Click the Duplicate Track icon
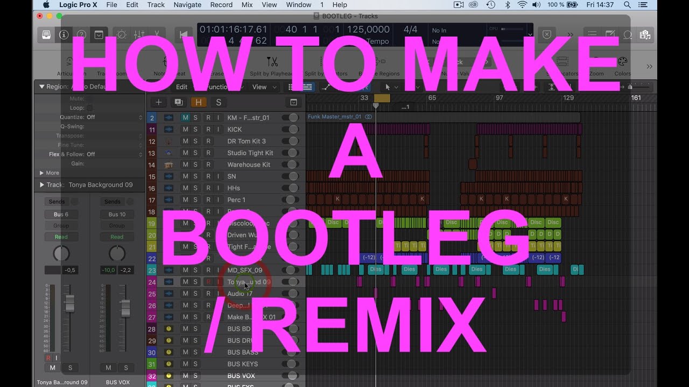 179,102
